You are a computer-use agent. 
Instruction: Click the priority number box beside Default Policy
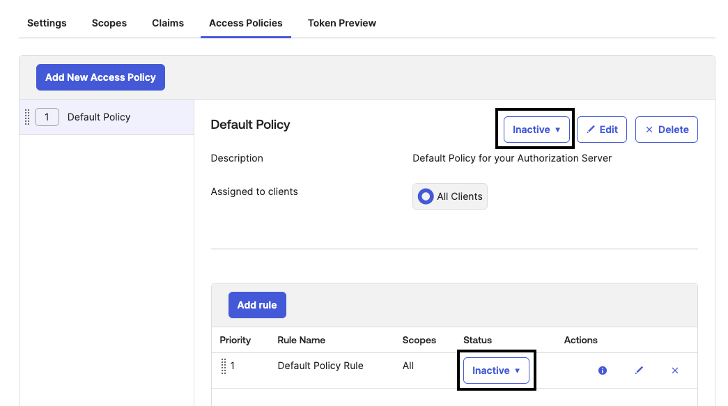(47, 117)
